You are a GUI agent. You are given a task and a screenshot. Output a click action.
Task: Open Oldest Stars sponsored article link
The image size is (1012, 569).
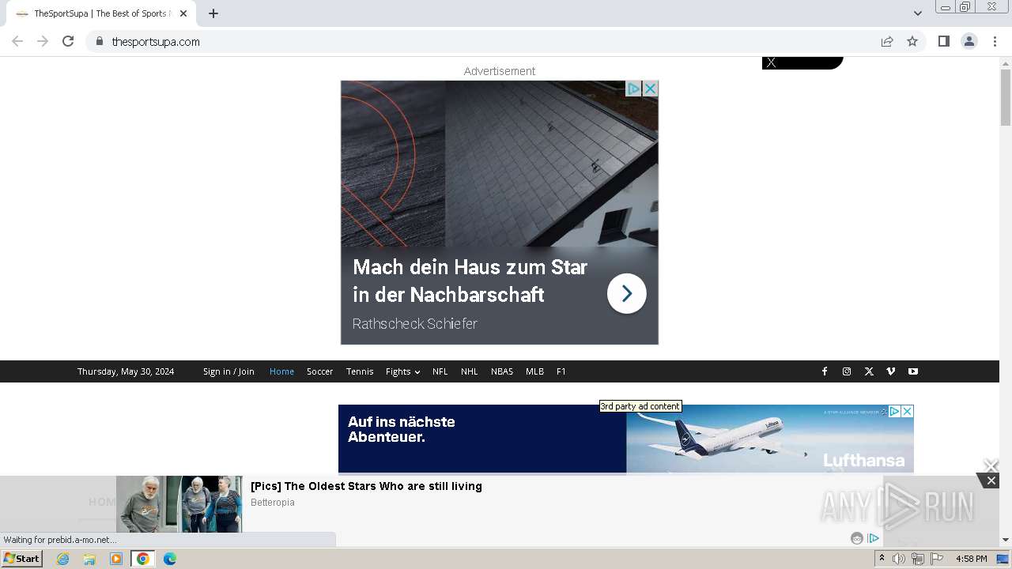tap(366, 486)
